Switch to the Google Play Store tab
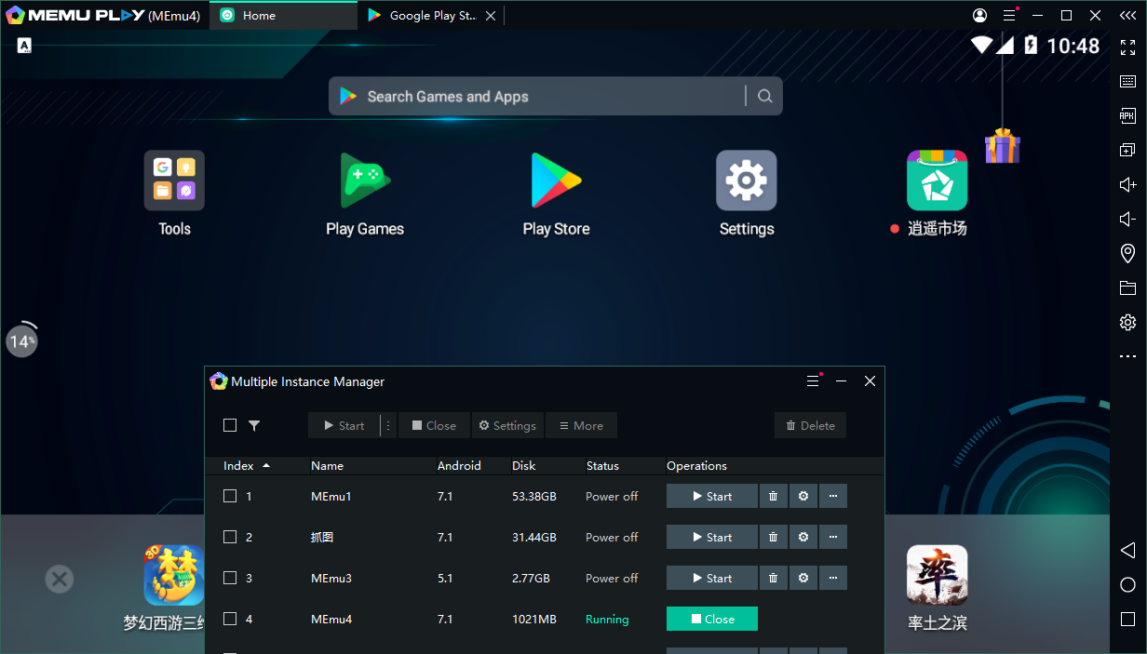 432,16
